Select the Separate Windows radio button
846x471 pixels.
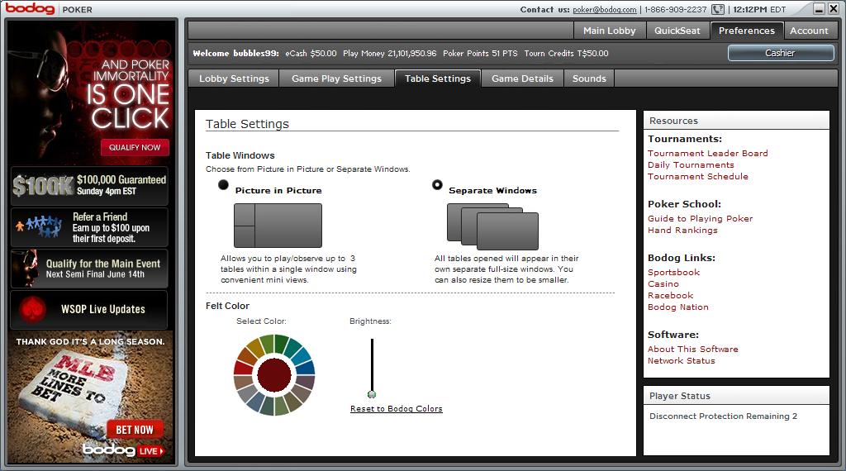click(x=437, y=185)
